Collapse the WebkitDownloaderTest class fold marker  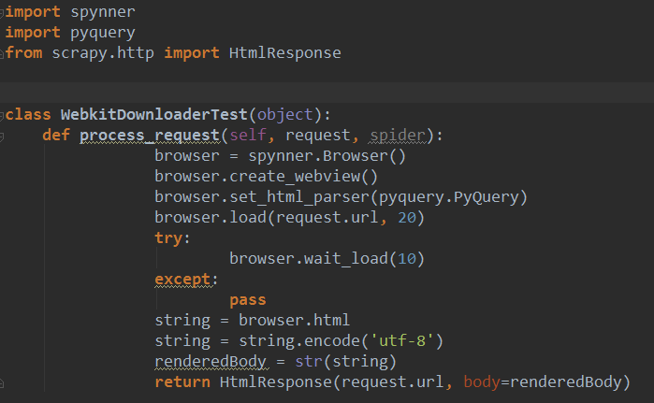pyautogui.click(x=2, y=115)
